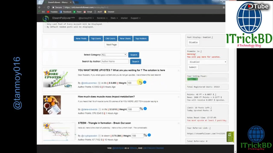Open the Referral Link help question mark

(x=210, y=128)
